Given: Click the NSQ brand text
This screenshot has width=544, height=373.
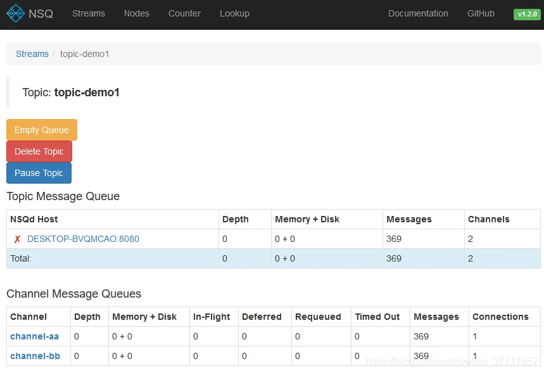Looking at the screenshot, I should [41, 13].
